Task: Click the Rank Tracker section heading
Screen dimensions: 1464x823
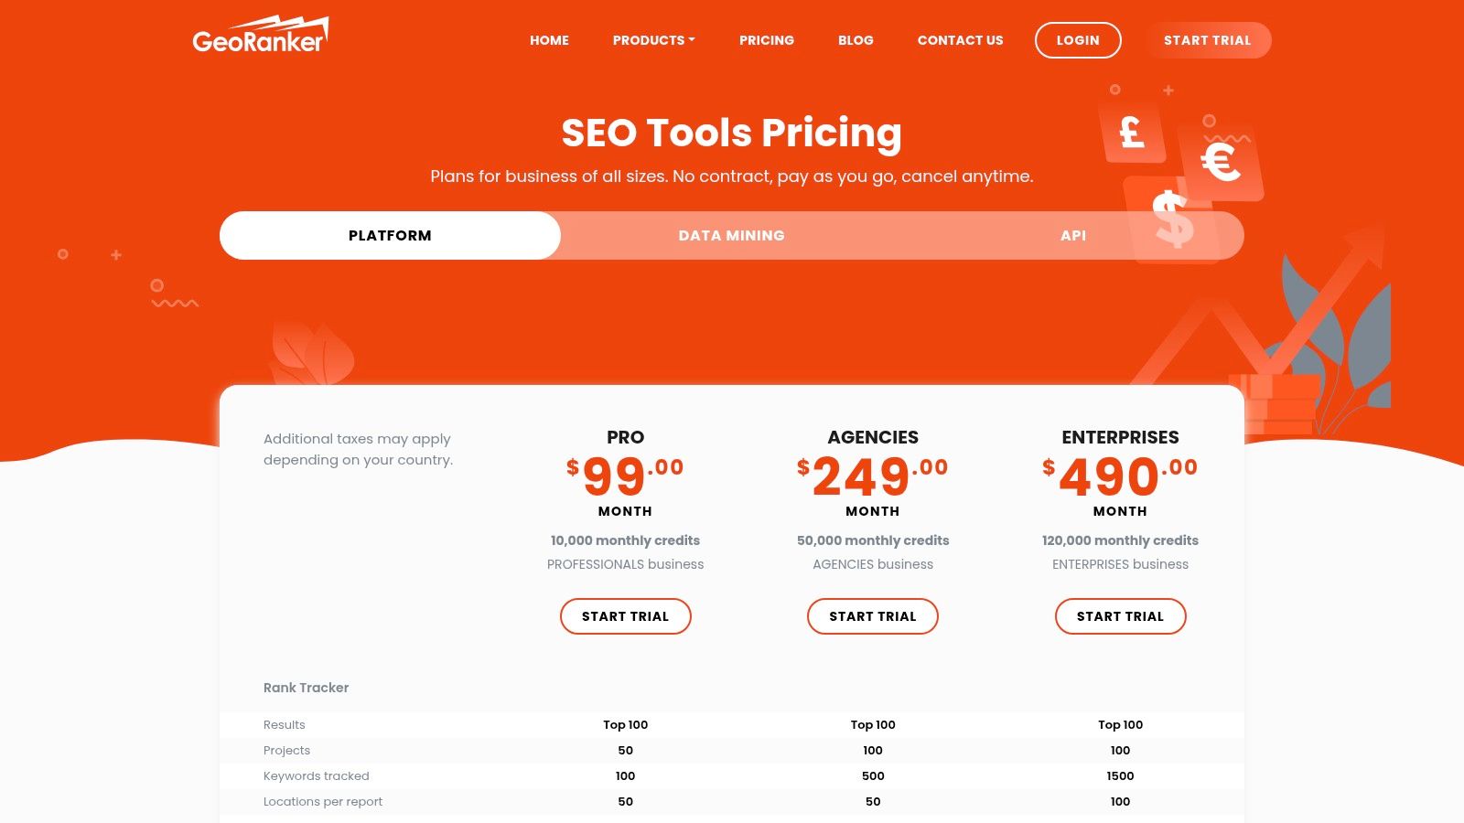Action: (306, 688)
